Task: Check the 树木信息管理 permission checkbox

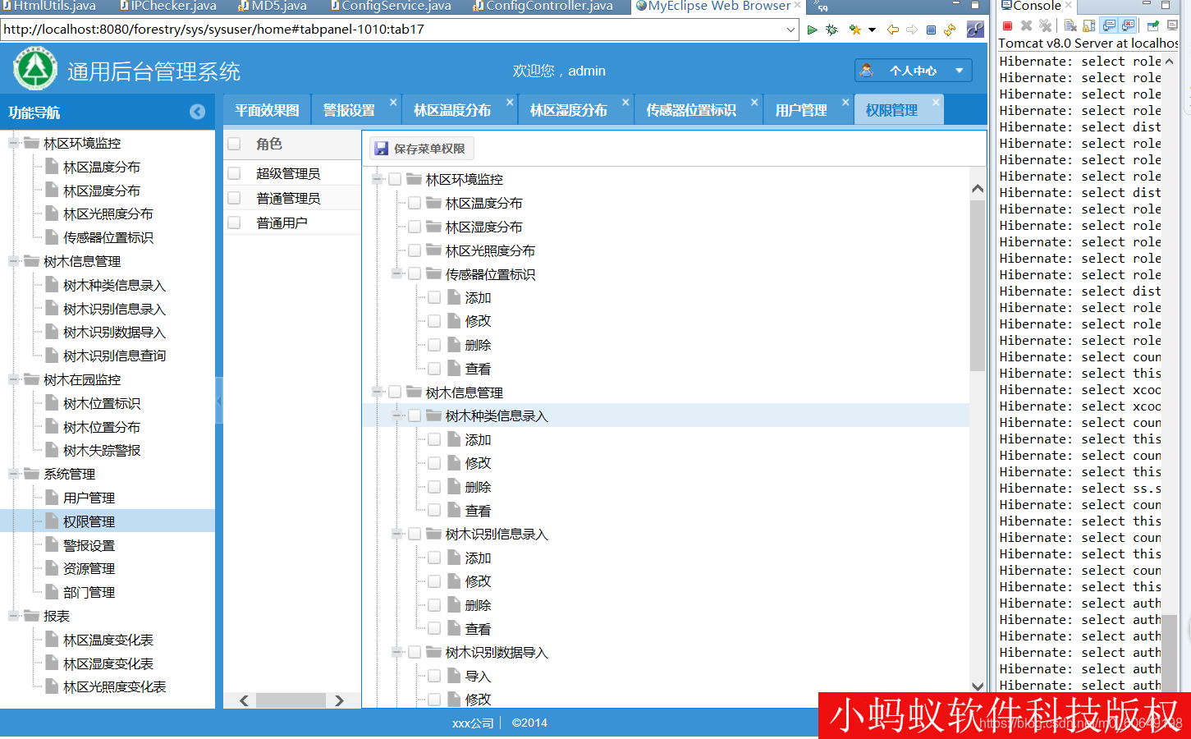Action: 395,392
